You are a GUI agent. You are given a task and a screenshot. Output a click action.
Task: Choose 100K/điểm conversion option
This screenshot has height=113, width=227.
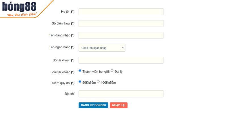98,82
